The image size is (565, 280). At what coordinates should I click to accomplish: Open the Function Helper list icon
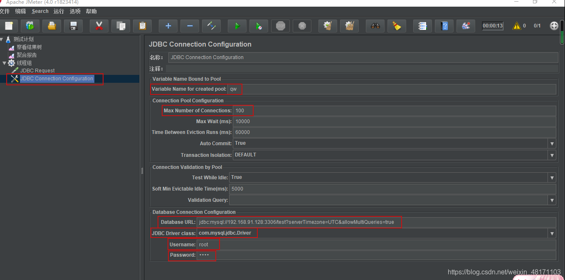422,26
